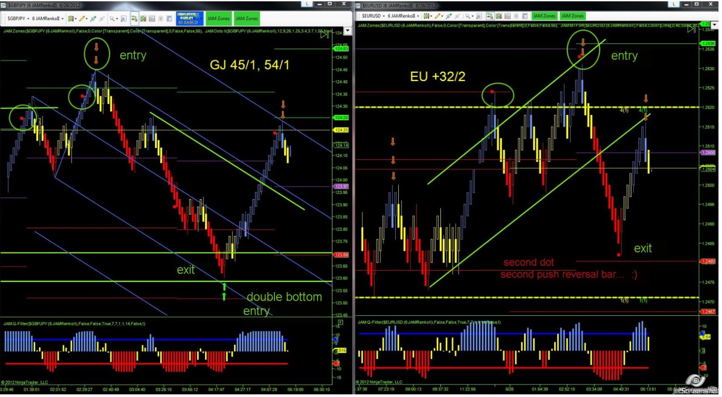
Task: Click the red 1.2480 price marker on EURUSD axis
Action: coord(708,261)
